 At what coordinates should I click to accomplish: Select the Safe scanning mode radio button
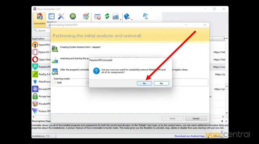[x=55, y=82]
